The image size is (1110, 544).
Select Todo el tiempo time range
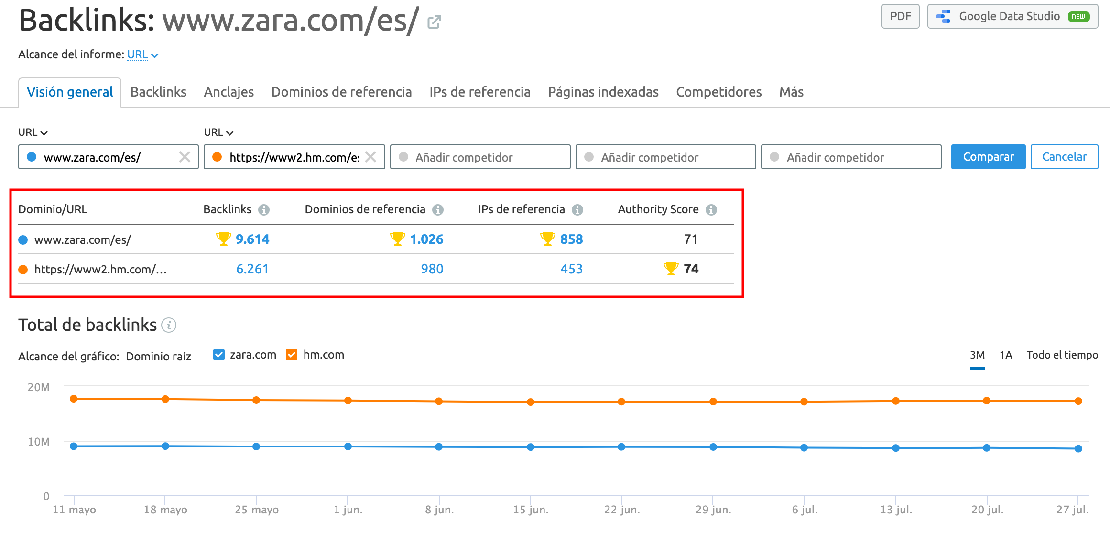tap(1062, 355)
